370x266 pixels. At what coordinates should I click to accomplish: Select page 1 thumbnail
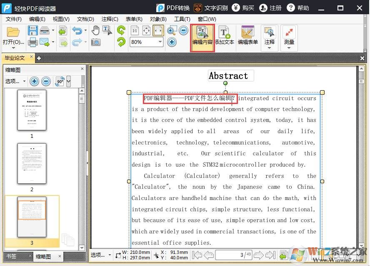tap(32, 110)
